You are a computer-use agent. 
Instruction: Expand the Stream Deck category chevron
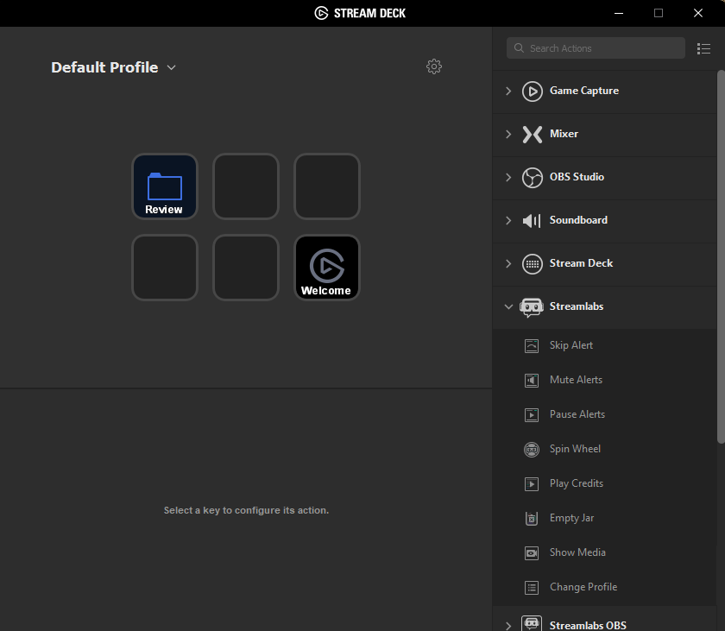click(x=508, y=264)
